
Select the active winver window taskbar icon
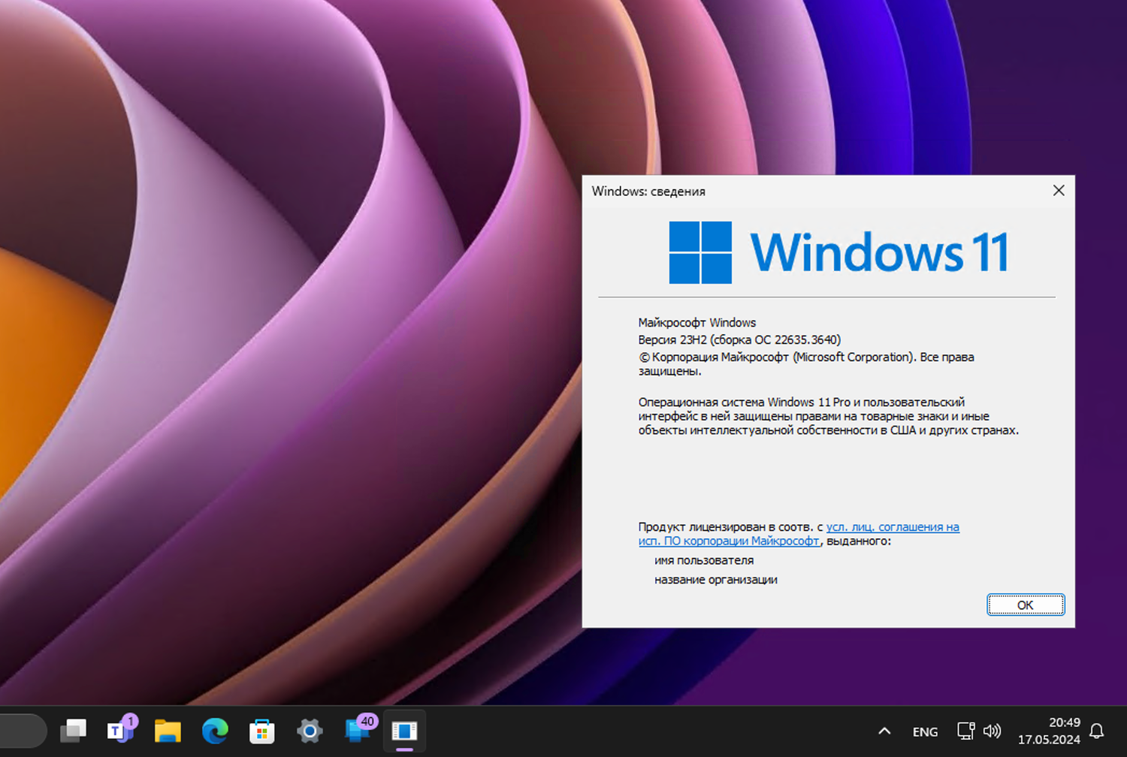click(x=404, y=731)
